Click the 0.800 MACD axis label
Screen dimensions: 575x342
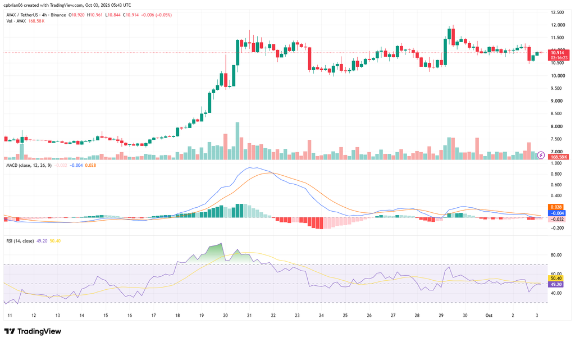pos(556,174)
